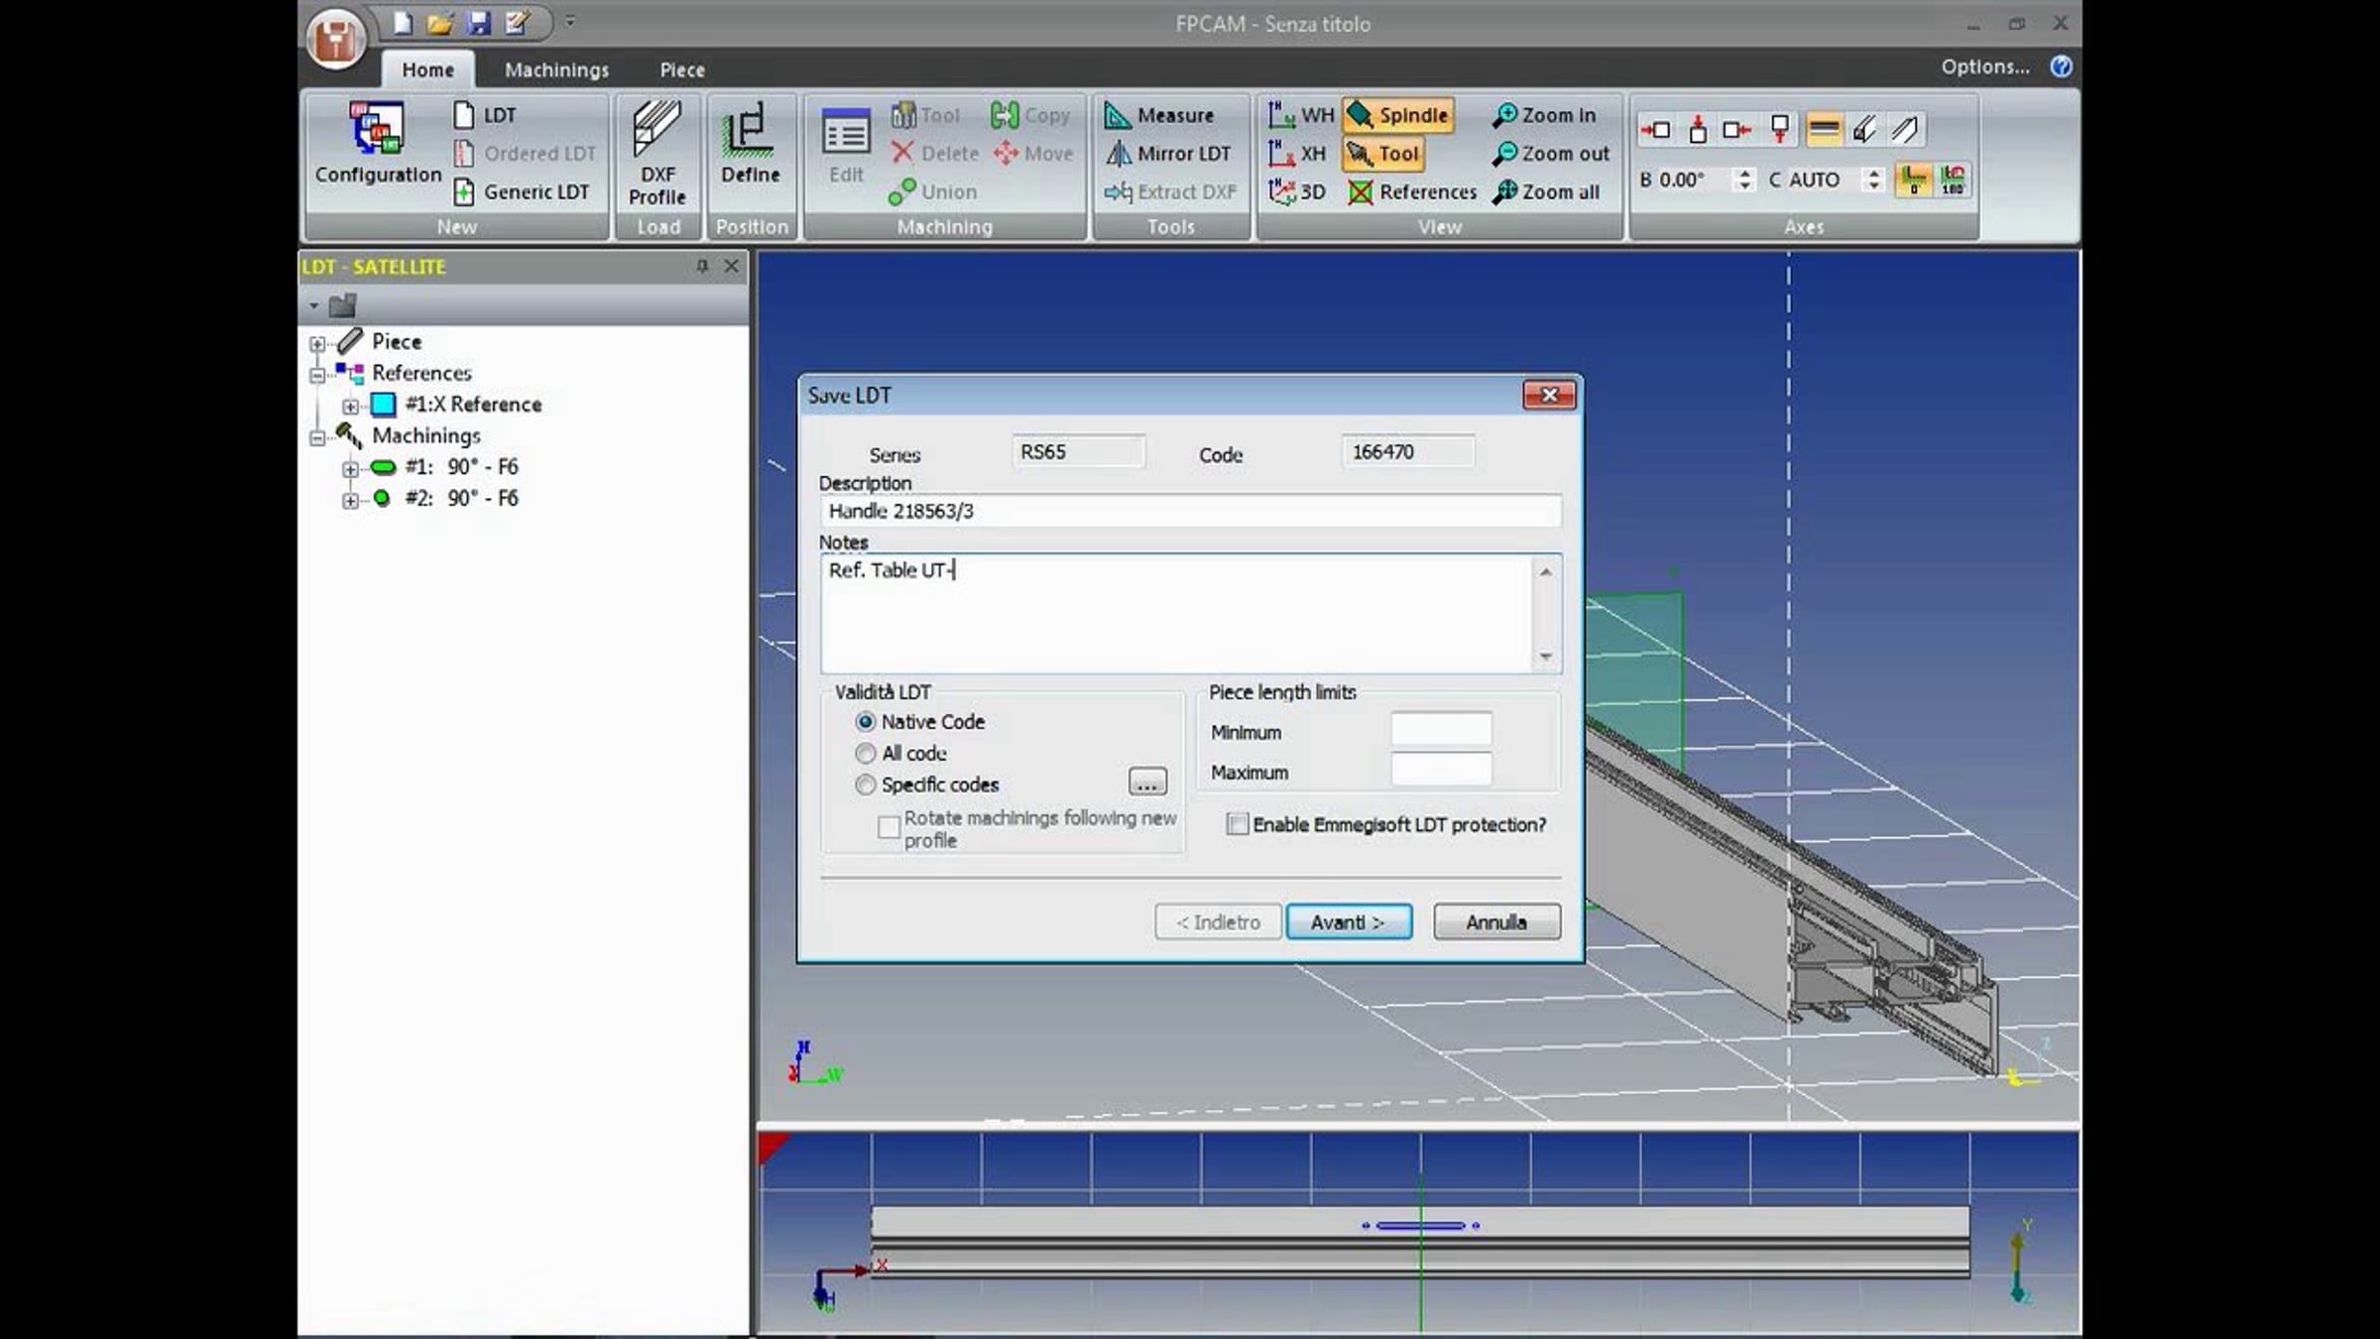Viewport: 2380px width, 1339px height.
Task: Load a DXF Profile
Action: click(657, 154)
